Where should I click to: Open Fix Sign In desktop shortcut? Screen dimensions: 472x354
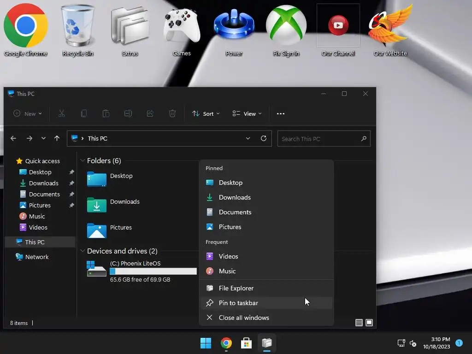point(286,30)
